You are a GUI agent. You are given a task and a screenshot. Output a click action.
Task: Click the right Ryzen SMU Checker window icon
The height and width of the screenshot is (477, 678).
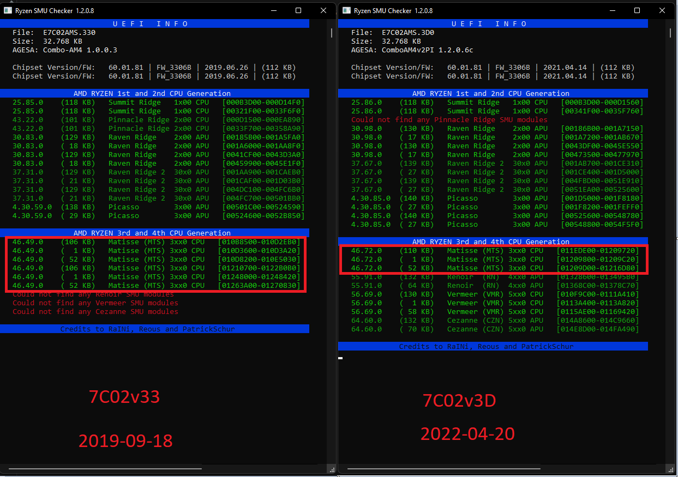[346, 10]
